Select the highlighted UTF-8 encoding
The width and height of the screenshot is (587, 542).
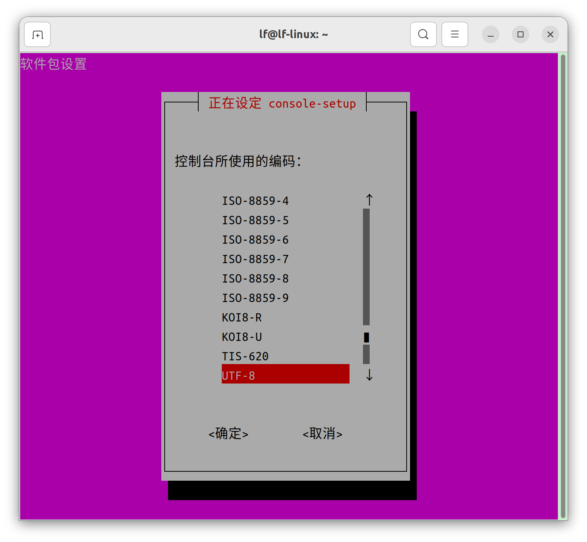286,374
